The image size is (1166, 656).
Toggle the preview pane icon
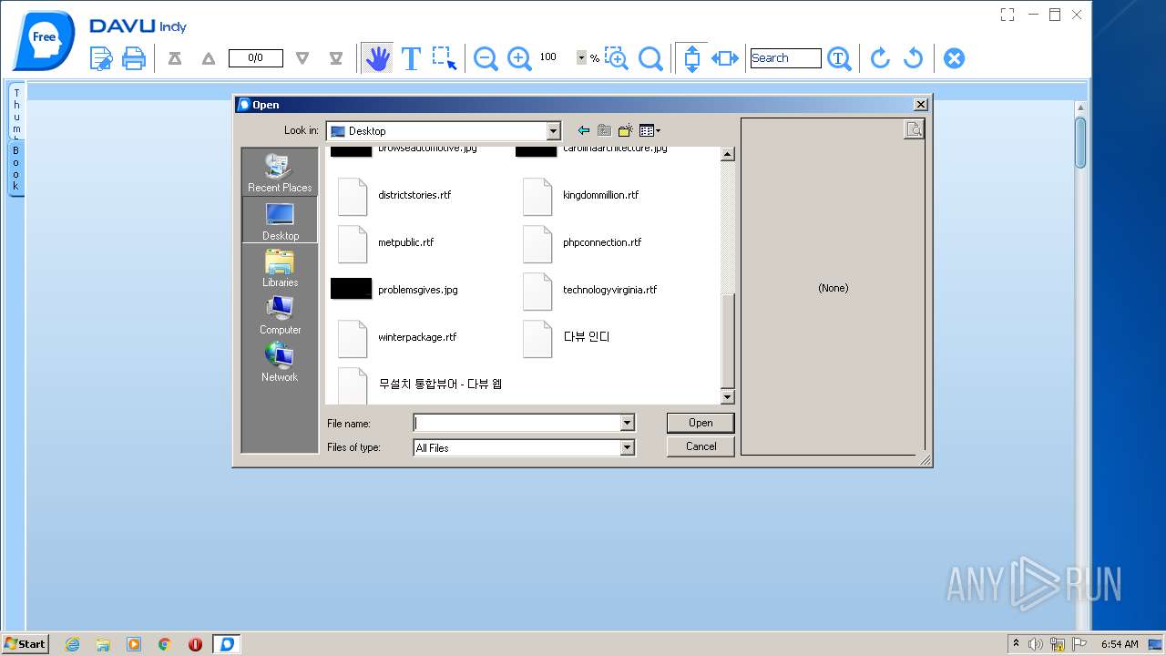point(914,129)
